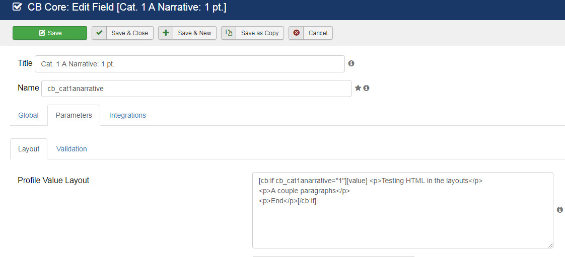Click the plus icon on Save & New
565x257 pixels.
point(166,33)
